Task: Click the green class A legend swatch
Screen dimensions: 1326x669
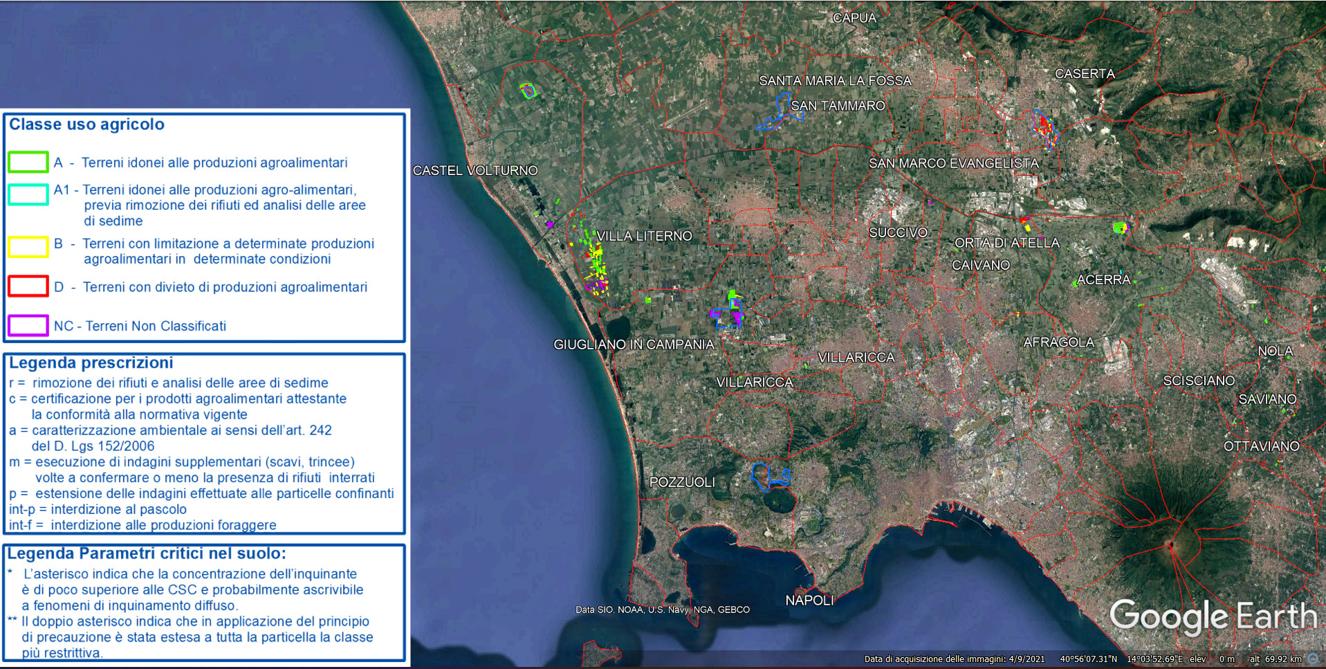Action: (x=28, y=162)
